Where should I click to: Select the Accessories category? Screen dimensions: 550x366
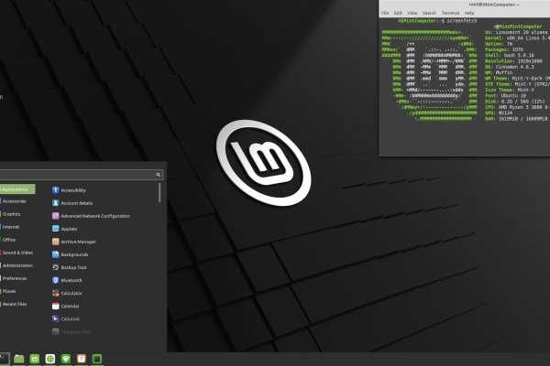click(x=14, y=200)
